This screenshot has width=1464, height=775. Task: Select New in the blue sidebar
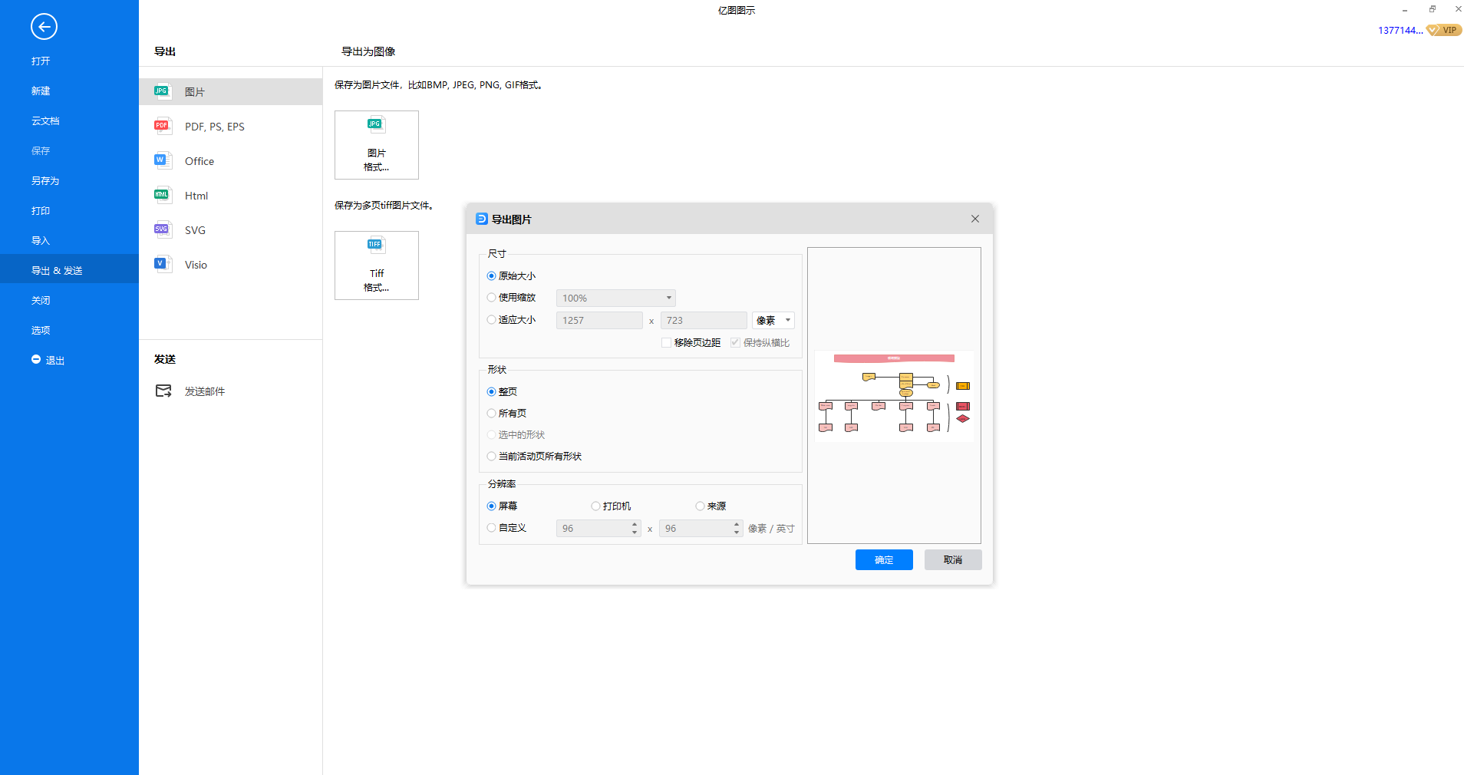coord(41,91)
